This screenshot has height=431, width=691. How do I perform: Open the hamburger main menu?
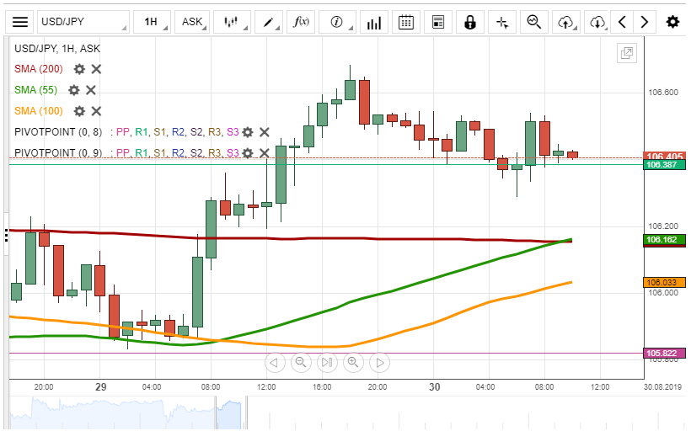tap(20, 22)
